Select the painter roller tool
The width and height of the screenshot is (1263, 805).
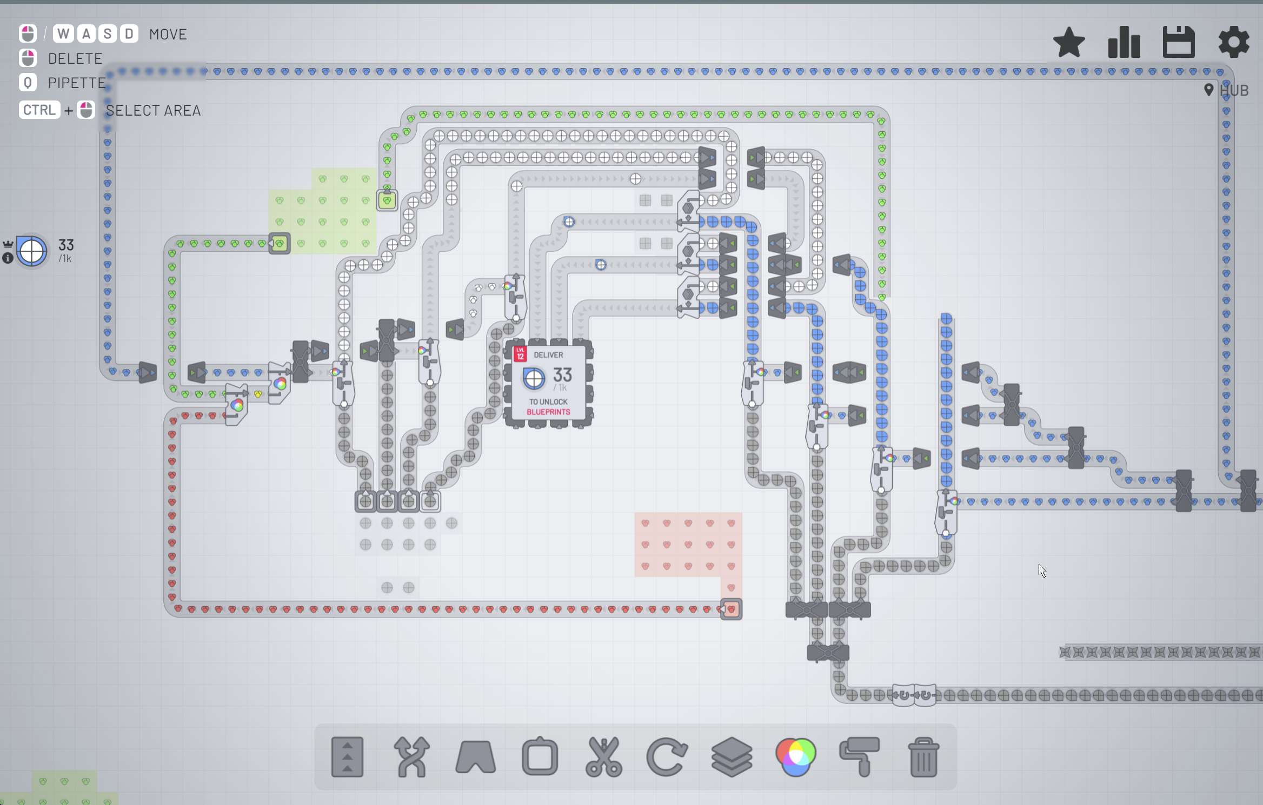pyautogui.click(x=860, y=756)
